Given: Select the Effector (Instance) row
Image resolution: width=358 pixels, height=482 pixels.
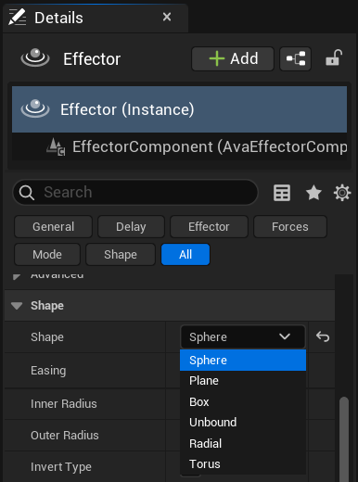Looking at the screenshot, I should 179,109.
